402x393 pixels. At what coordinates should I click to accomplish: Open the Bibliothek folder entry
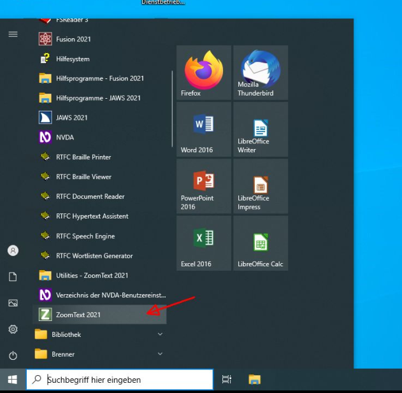pyautogui.click(x=99, y=334)
